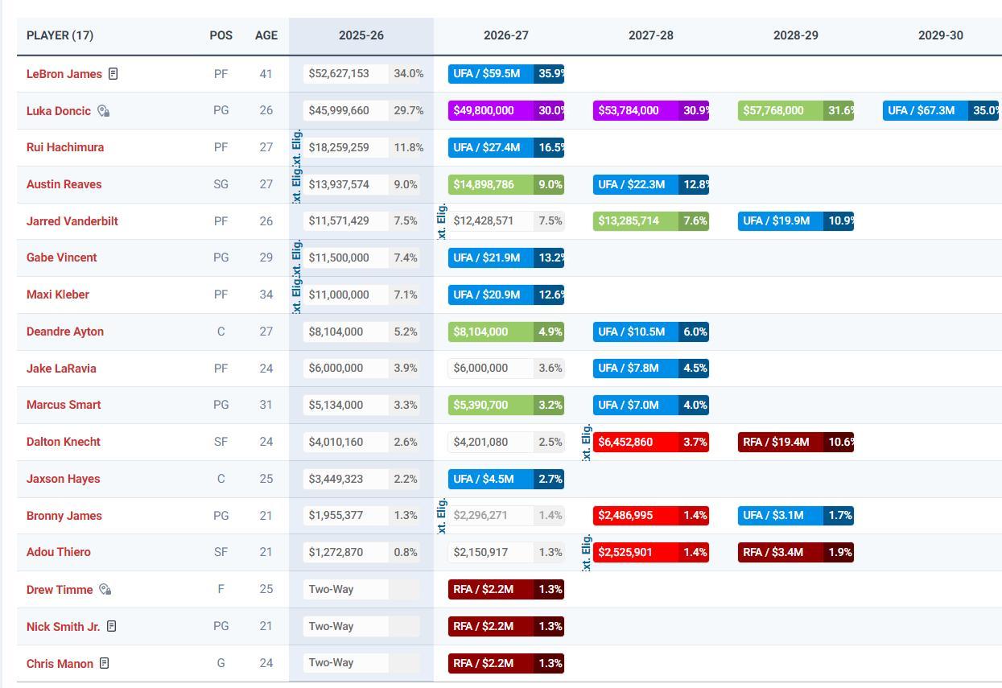This screenshot has width=1002, height=688.
Task: Go to Deandre Ayton's profile link
Action: click(x=64, y=332)
